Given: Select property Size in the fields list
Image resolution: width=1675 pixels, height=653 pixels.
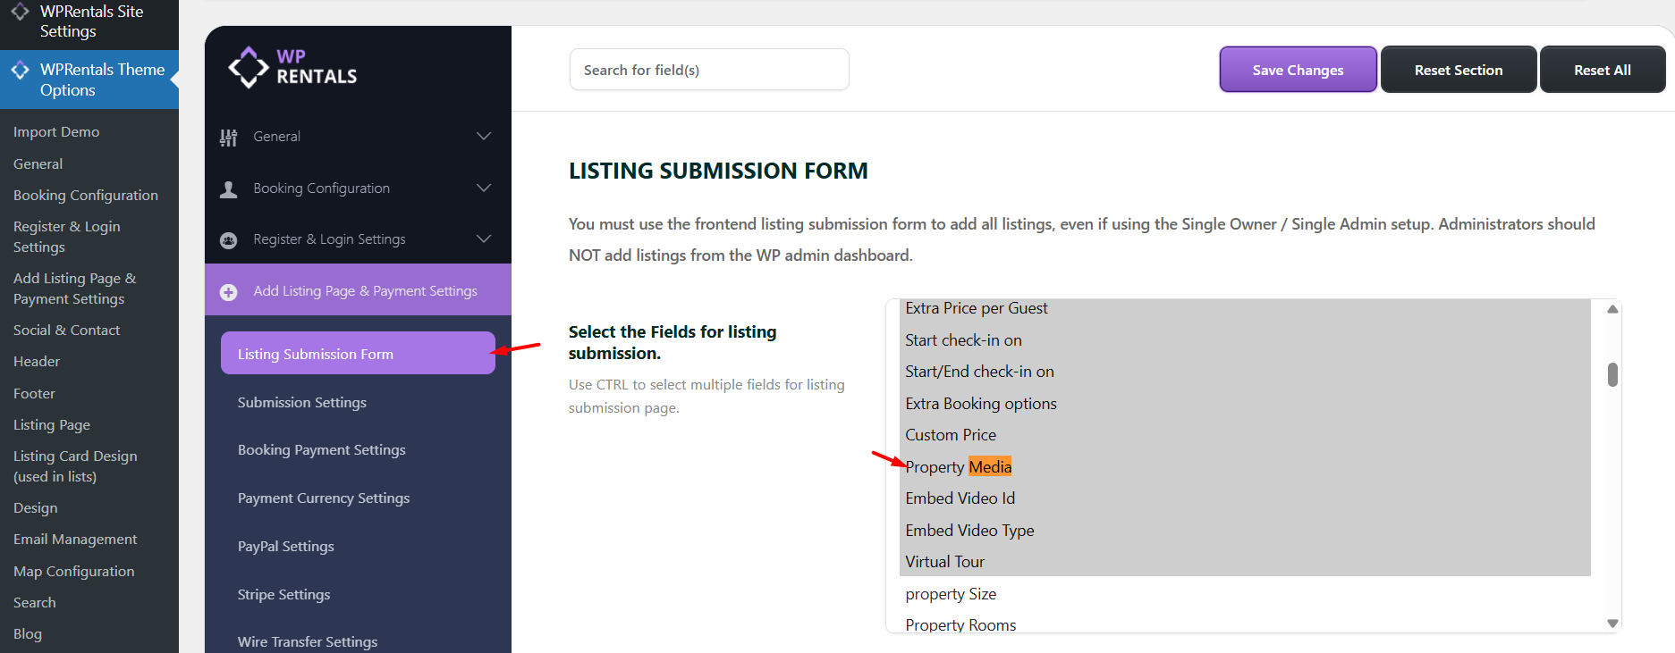Looking at the screenshot, I should [950, 594].
